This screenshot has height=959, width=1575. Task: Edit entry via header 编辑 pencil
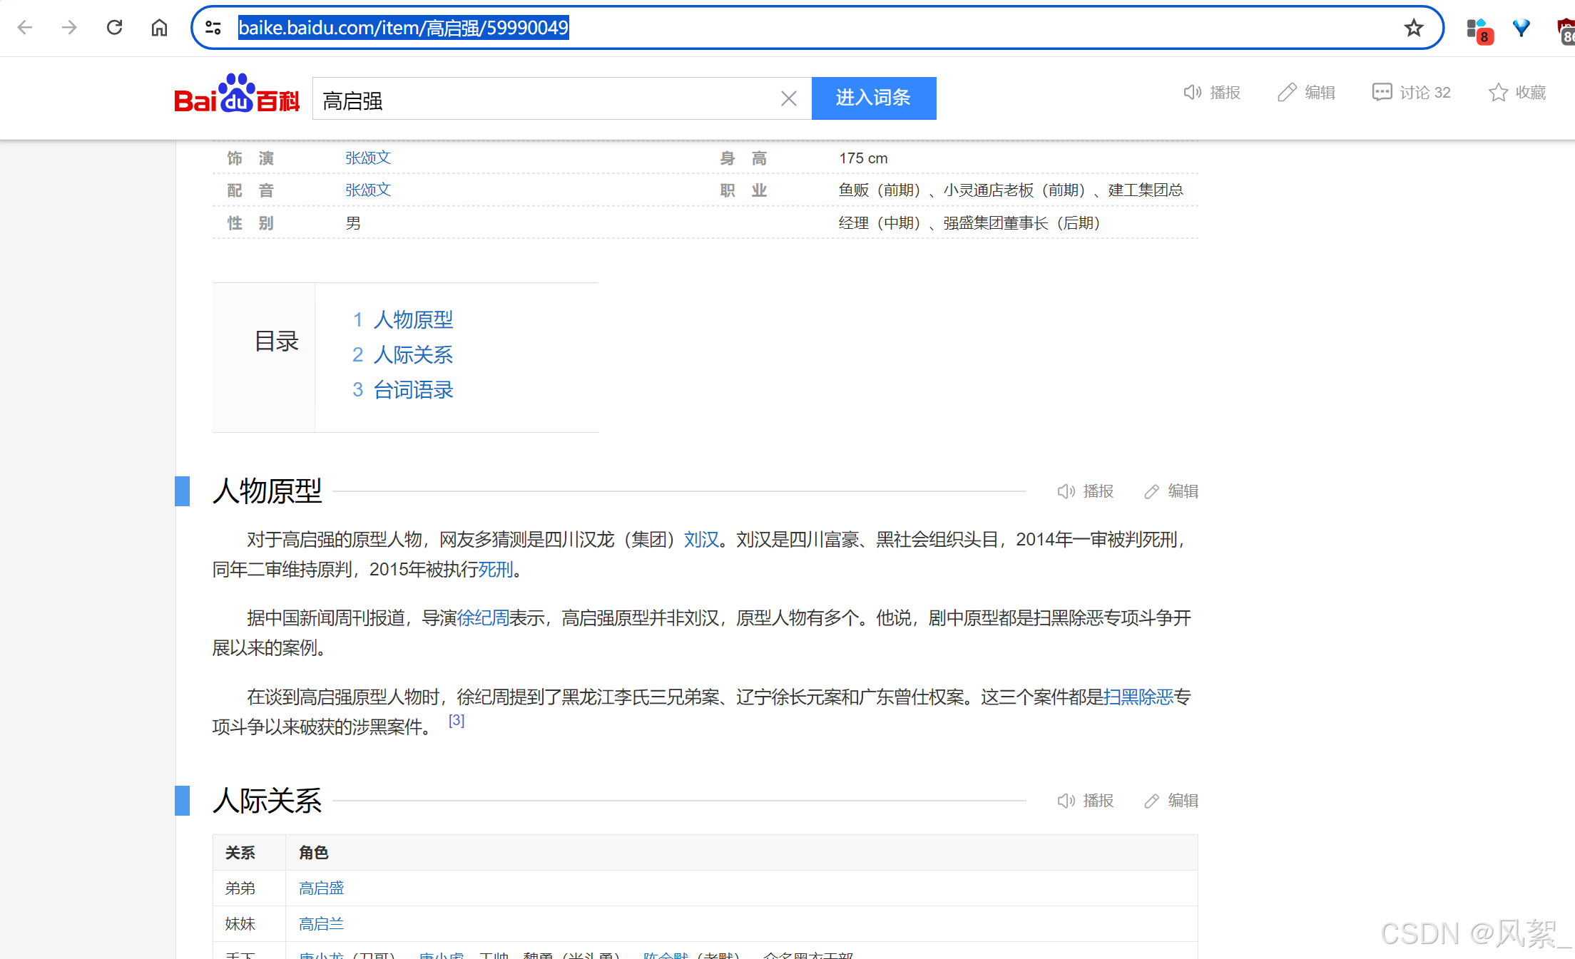[1306, 93]
